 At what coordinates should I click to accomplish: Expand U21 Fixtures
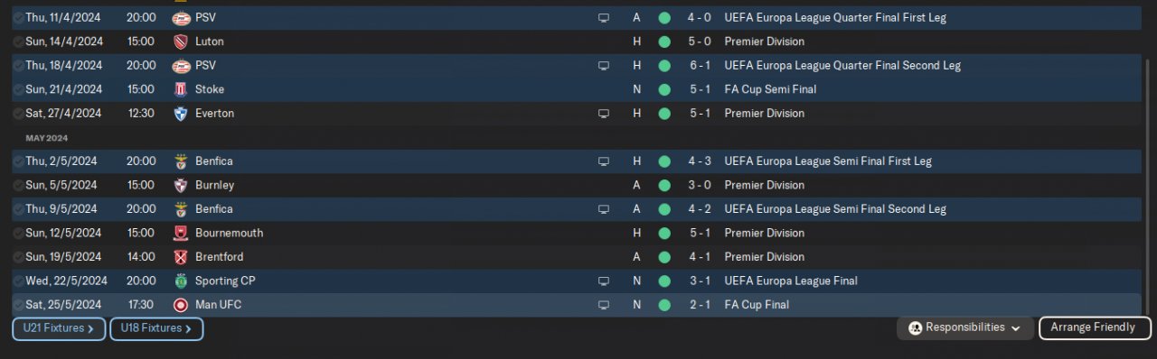[x=59, y=328]
